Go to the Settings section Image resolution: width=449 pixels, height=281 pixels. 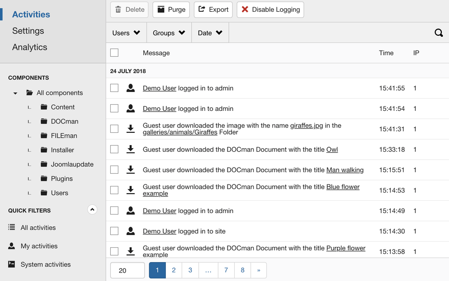point(28,31)
